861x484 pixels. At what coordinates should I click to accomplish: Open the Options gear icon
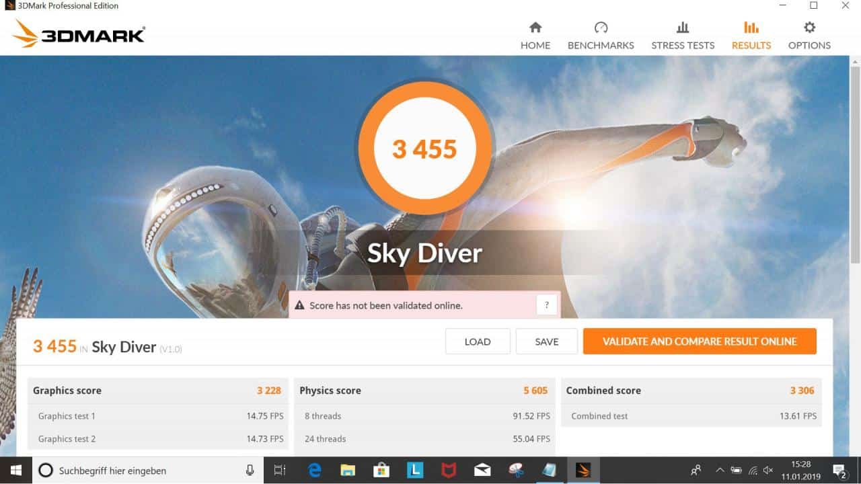coord(809,28)
